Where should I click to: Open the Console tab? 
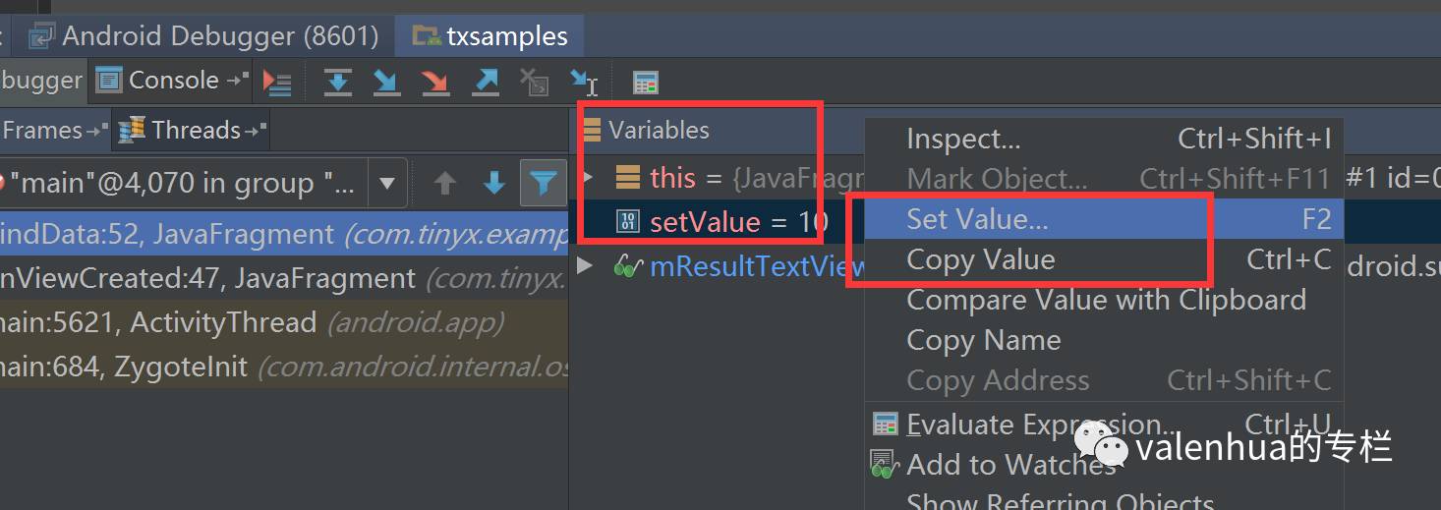[172, 81]
